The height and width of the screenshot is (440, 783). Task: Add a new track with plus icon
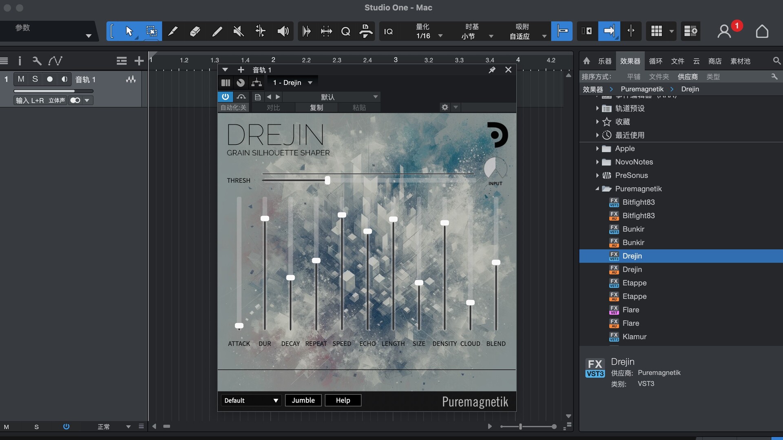tap(139, 61)
